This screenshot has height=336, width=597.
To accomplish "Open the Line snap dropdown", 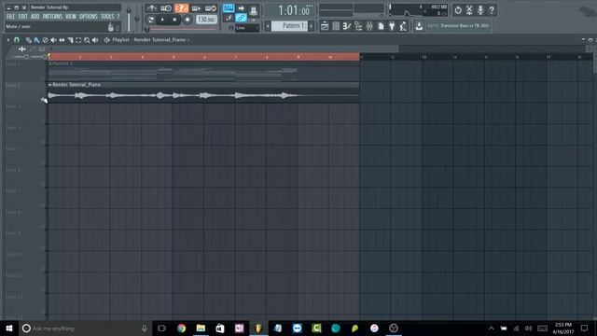I will (x=247, y=28).
